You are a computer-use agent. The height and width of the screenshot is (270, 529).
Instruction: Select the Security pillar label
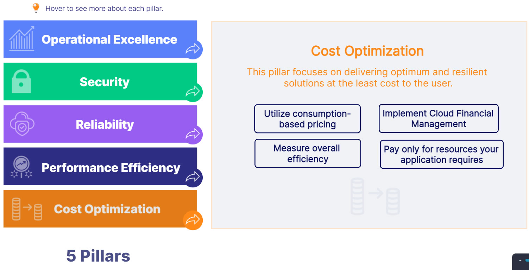105,82
